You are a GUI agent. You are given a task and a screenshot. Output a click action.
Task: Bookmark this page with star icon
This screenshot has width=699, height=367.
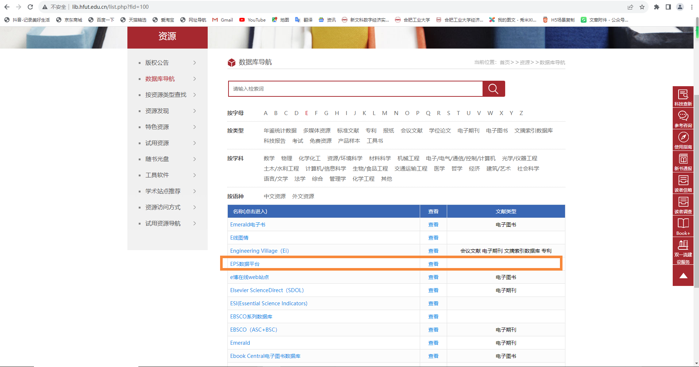click(x=642, y=7)
